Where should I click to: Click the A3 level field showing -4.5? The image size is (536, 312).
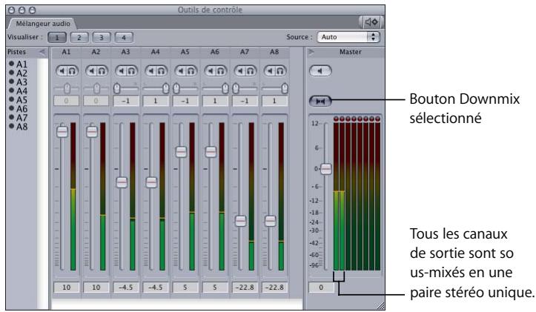[126, 288]
